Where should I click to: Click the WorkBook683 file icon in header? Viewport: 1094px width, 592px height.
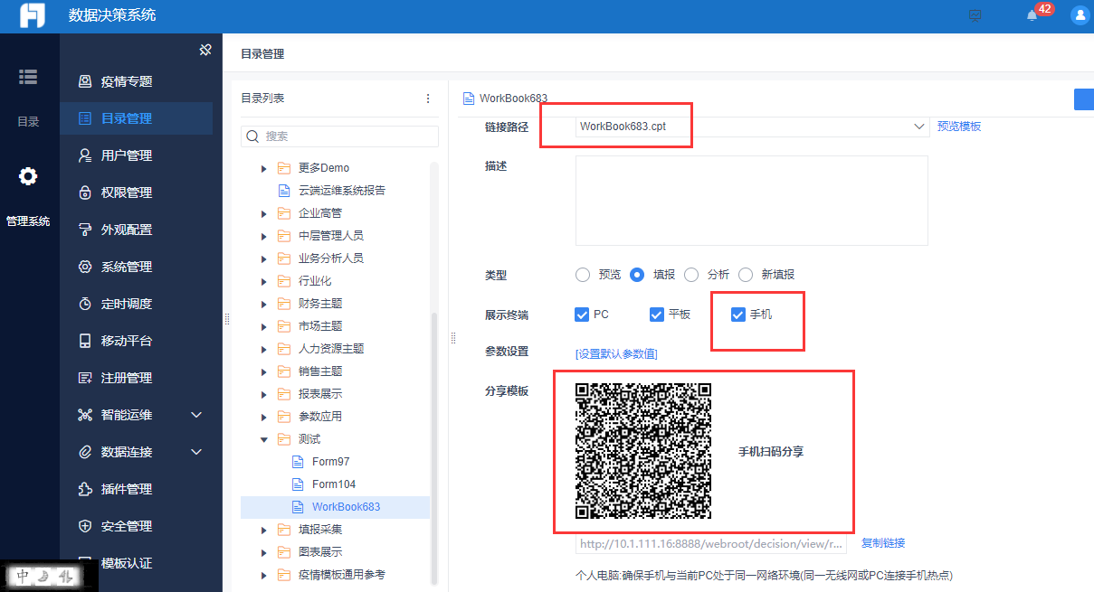(469, 99)
